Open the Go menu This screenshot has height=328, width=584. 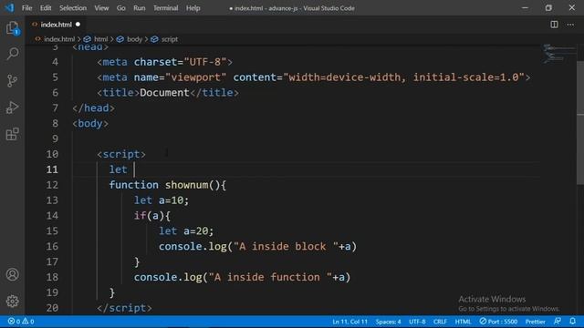point(121,8)
